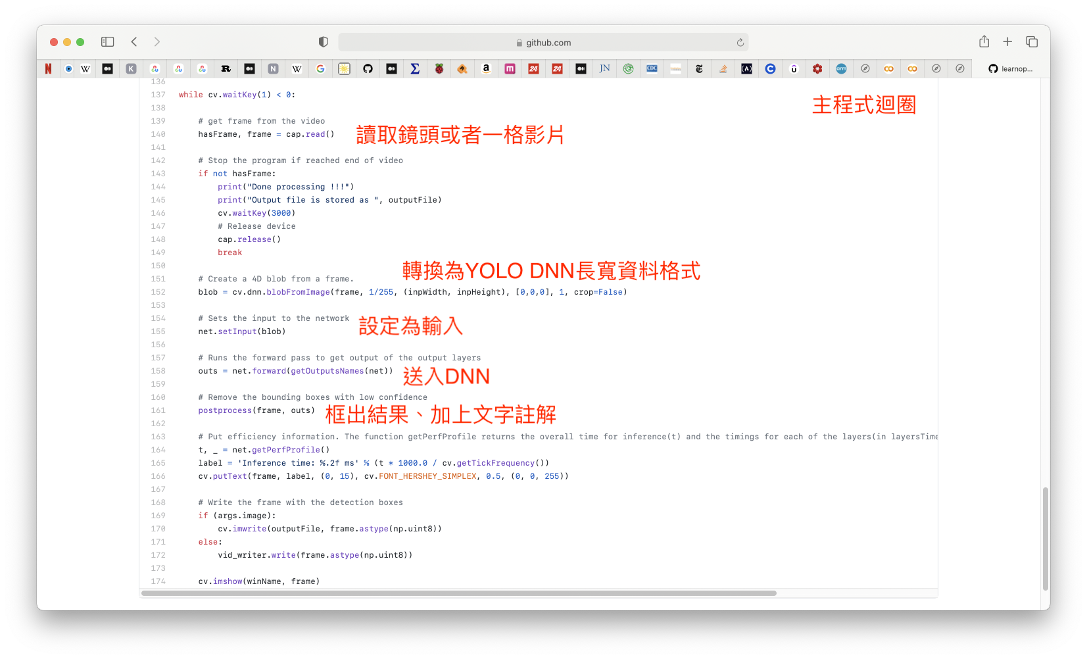This screenshot has width=1087, height=659.
Task: Click the 'vid_writer.write' code line
Action: point(315,555)
